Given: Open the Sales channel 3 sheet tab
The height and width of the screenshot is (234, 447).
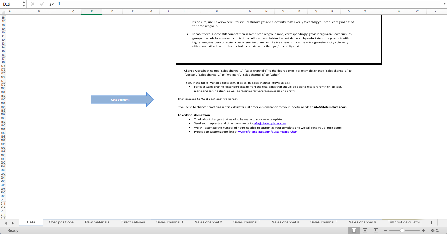Looking at the screenshot, I should tap(247, 222).
